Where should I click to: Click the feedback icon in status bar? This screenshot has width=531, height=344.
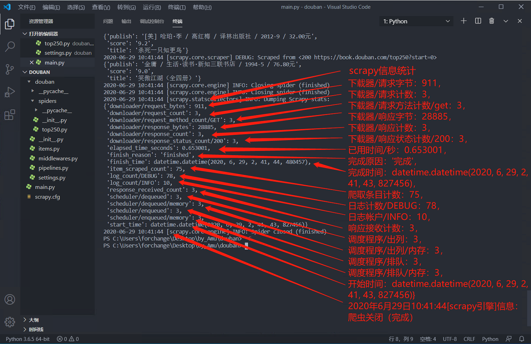click(509, 339)
